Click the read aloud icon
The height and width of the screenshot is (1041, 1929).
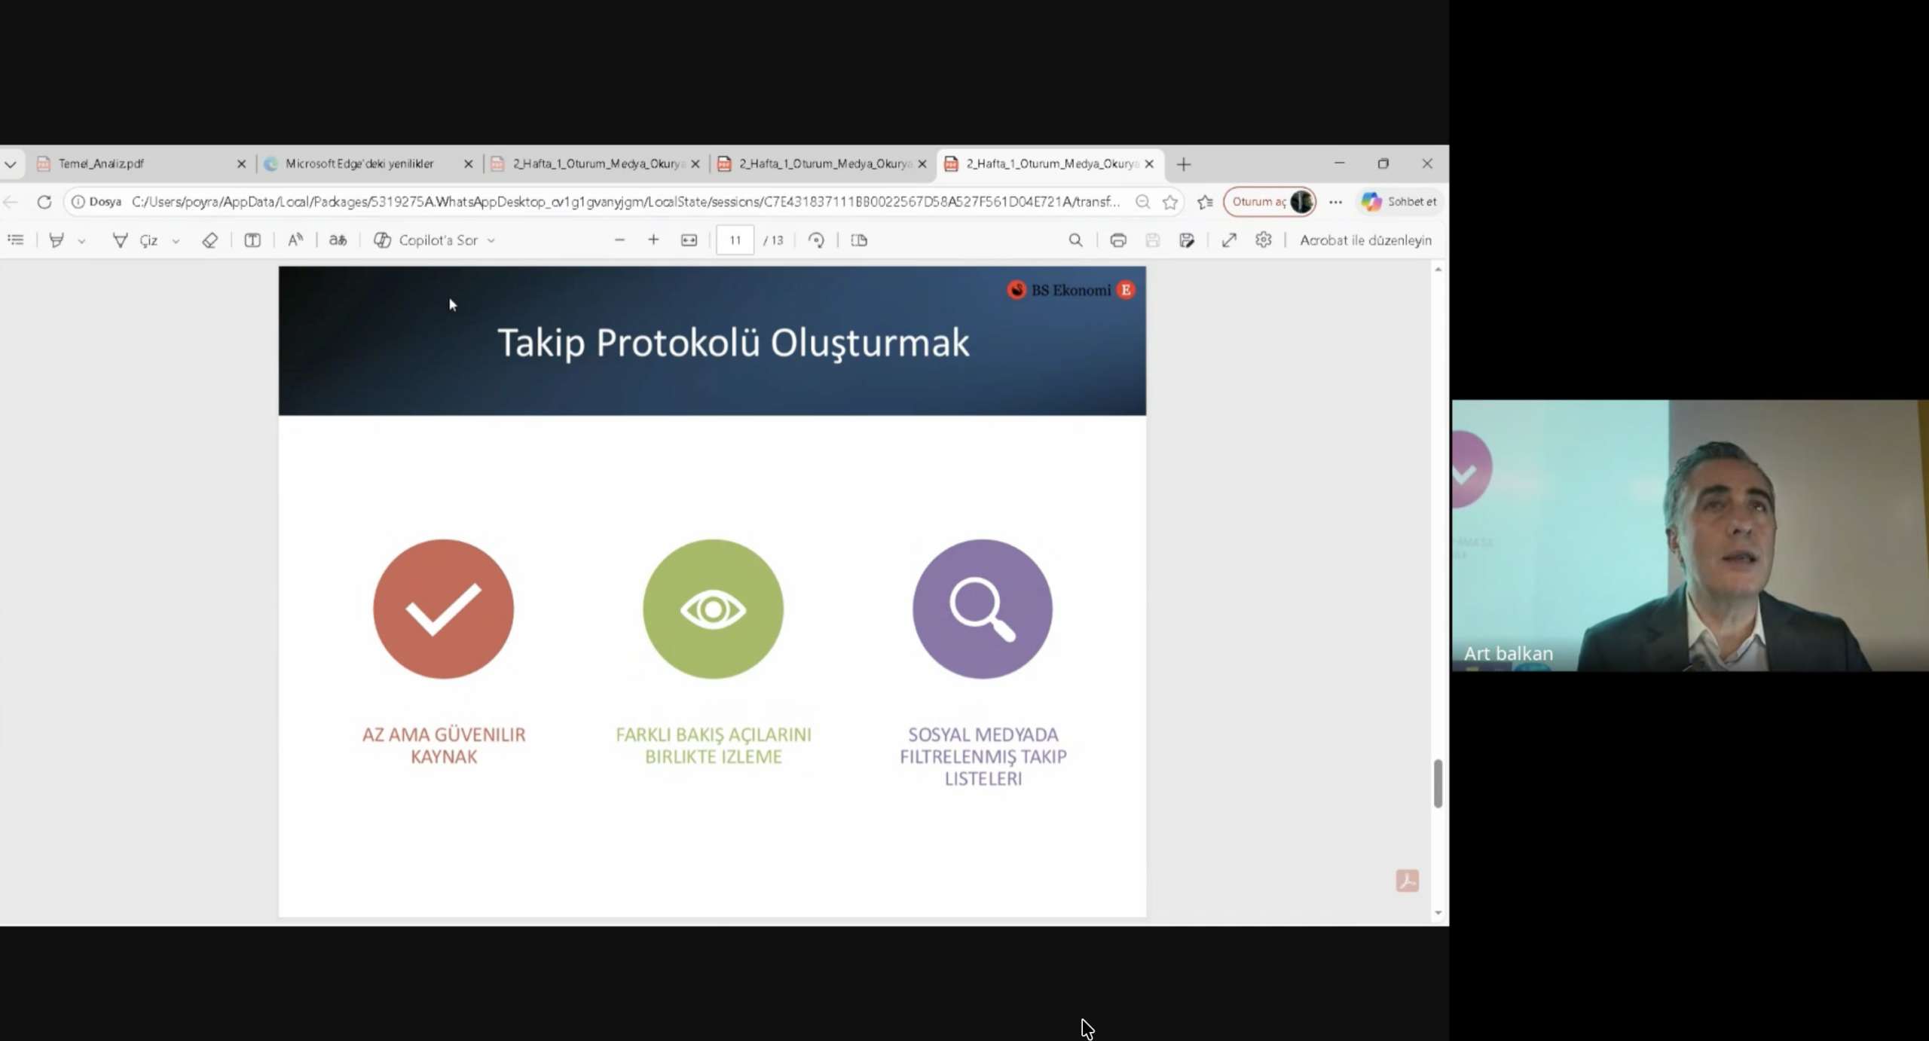(x=295, y=240)
